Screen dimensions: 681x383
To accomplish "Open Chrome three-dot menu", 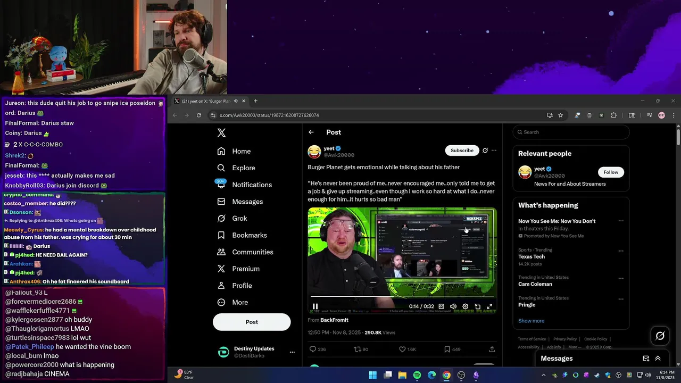I will (x=674, y=115).
